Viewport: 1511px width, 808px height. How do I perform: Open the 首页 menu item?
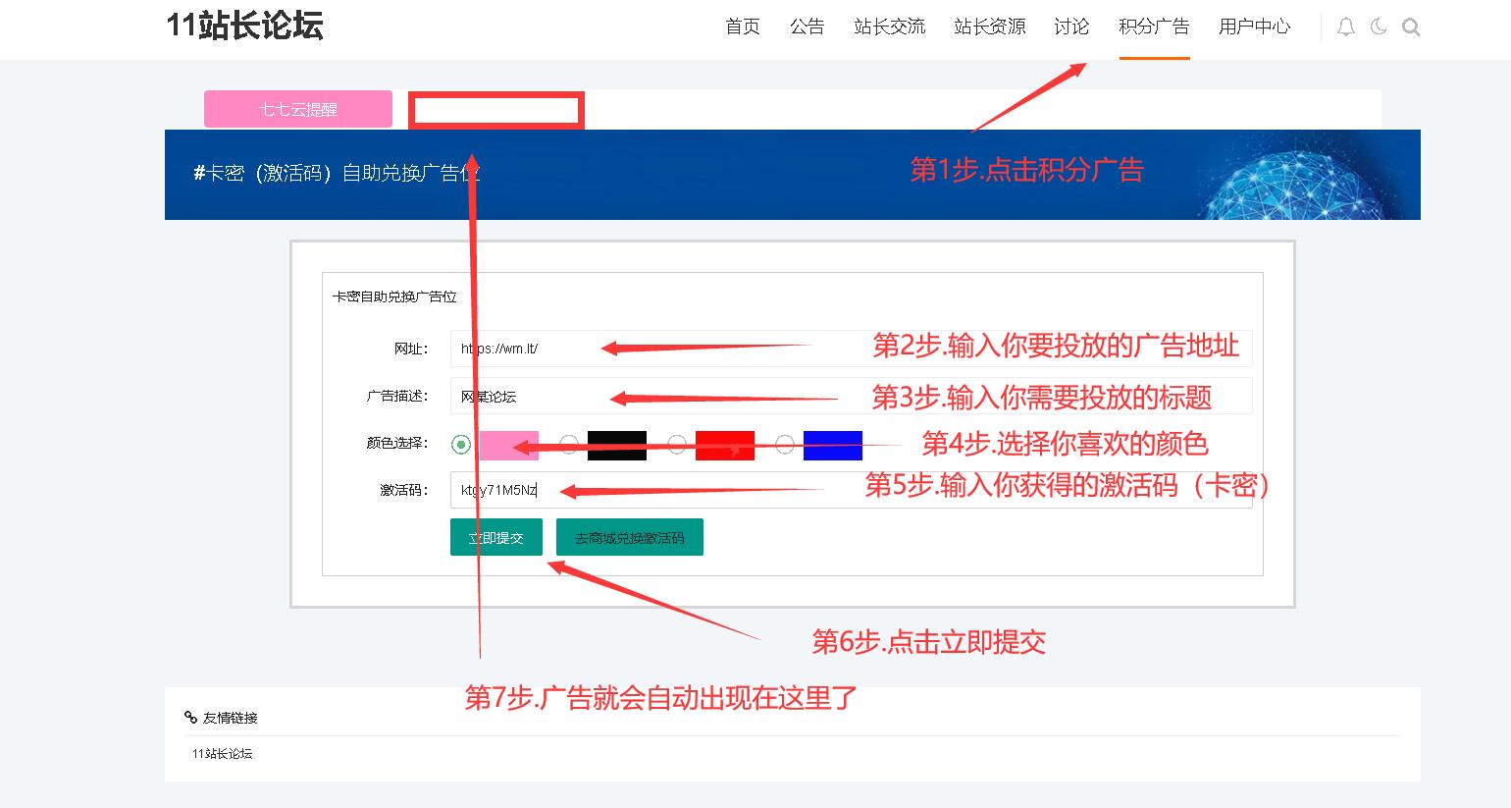(743, 27)
